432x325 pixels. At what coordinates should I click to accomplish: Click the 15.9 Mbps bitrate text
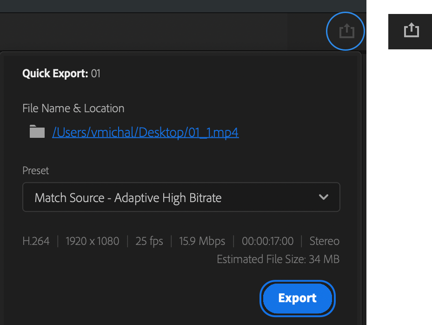(x=202, y=241)
